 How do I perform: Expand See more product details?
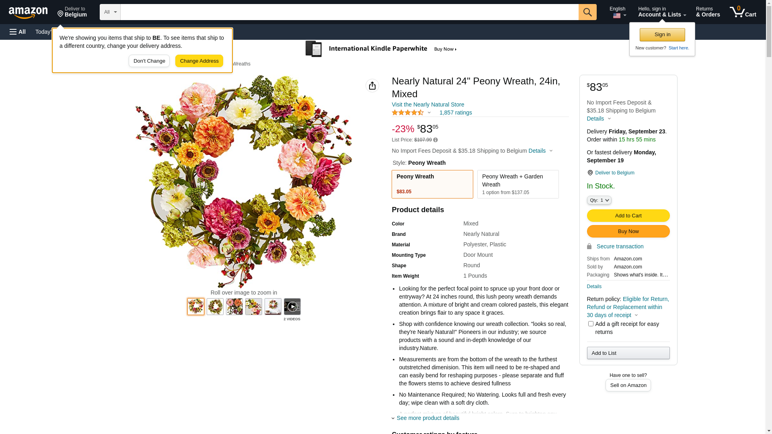(x=427, y=418)
